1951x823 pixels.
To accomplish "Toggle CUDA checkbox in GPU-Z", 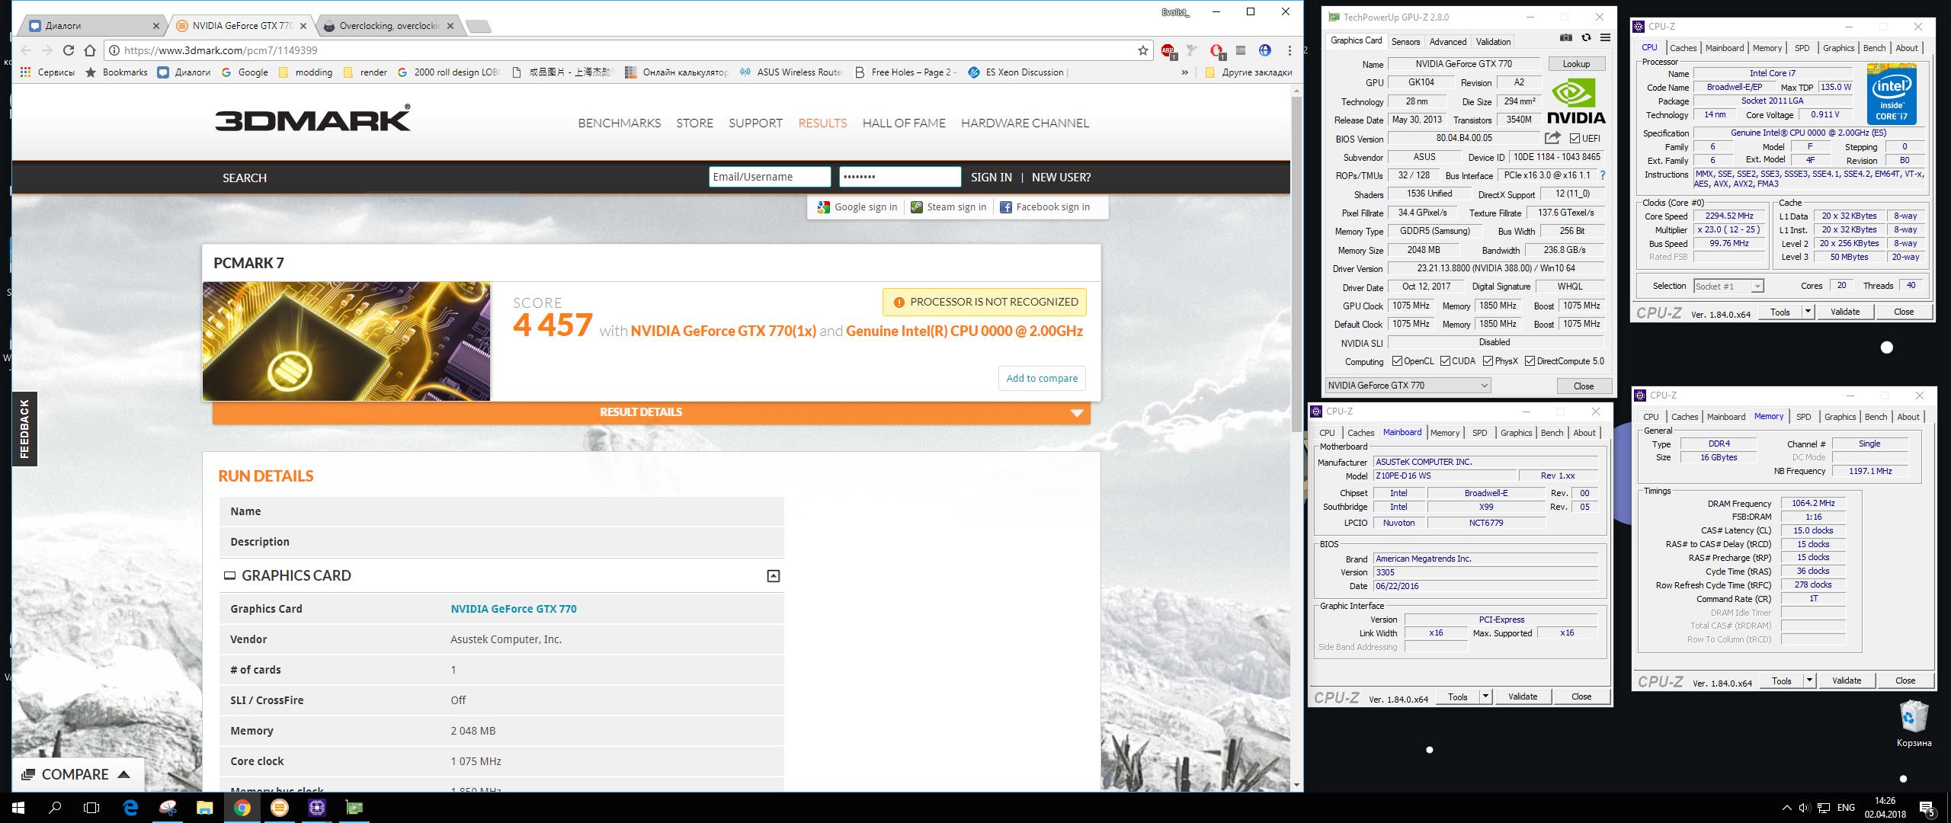I will (x=1445, y=361).
